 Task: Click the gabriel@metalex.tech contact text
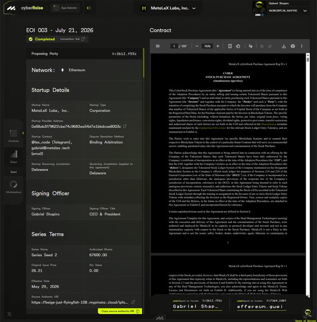[51, 148]
